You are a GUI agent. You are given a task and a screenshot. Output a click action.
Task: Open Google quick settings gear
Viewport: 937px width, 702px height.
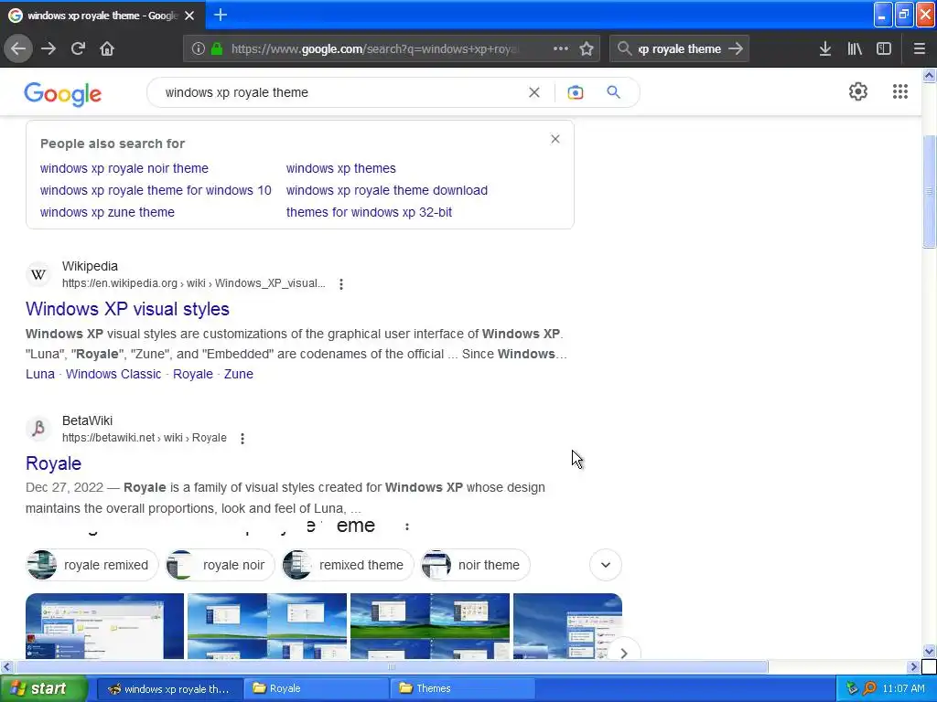click(858, 91)
